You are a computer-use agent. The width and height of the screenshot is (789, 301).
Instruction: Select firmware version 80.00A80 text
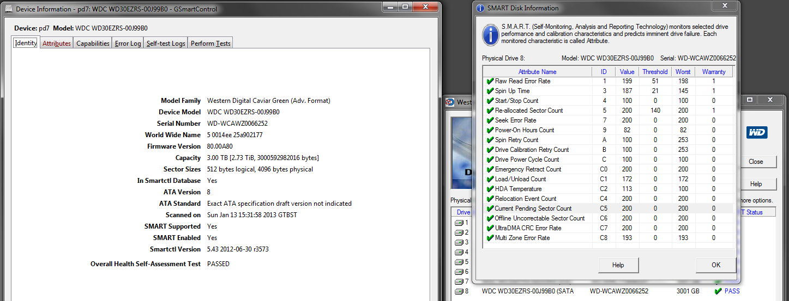(x=220, y=146)
